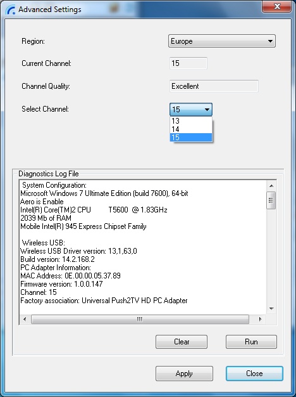Click the "Wireless USB Driver version" log line
This screenshot has height=397, width=296.
point(78,251)
